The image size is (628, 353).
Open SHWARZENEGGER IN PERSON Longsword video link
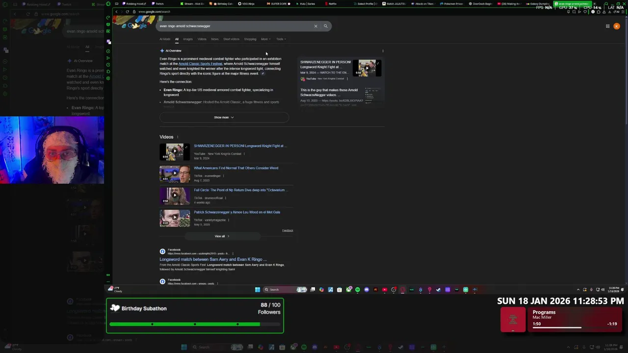coord(240,146)
